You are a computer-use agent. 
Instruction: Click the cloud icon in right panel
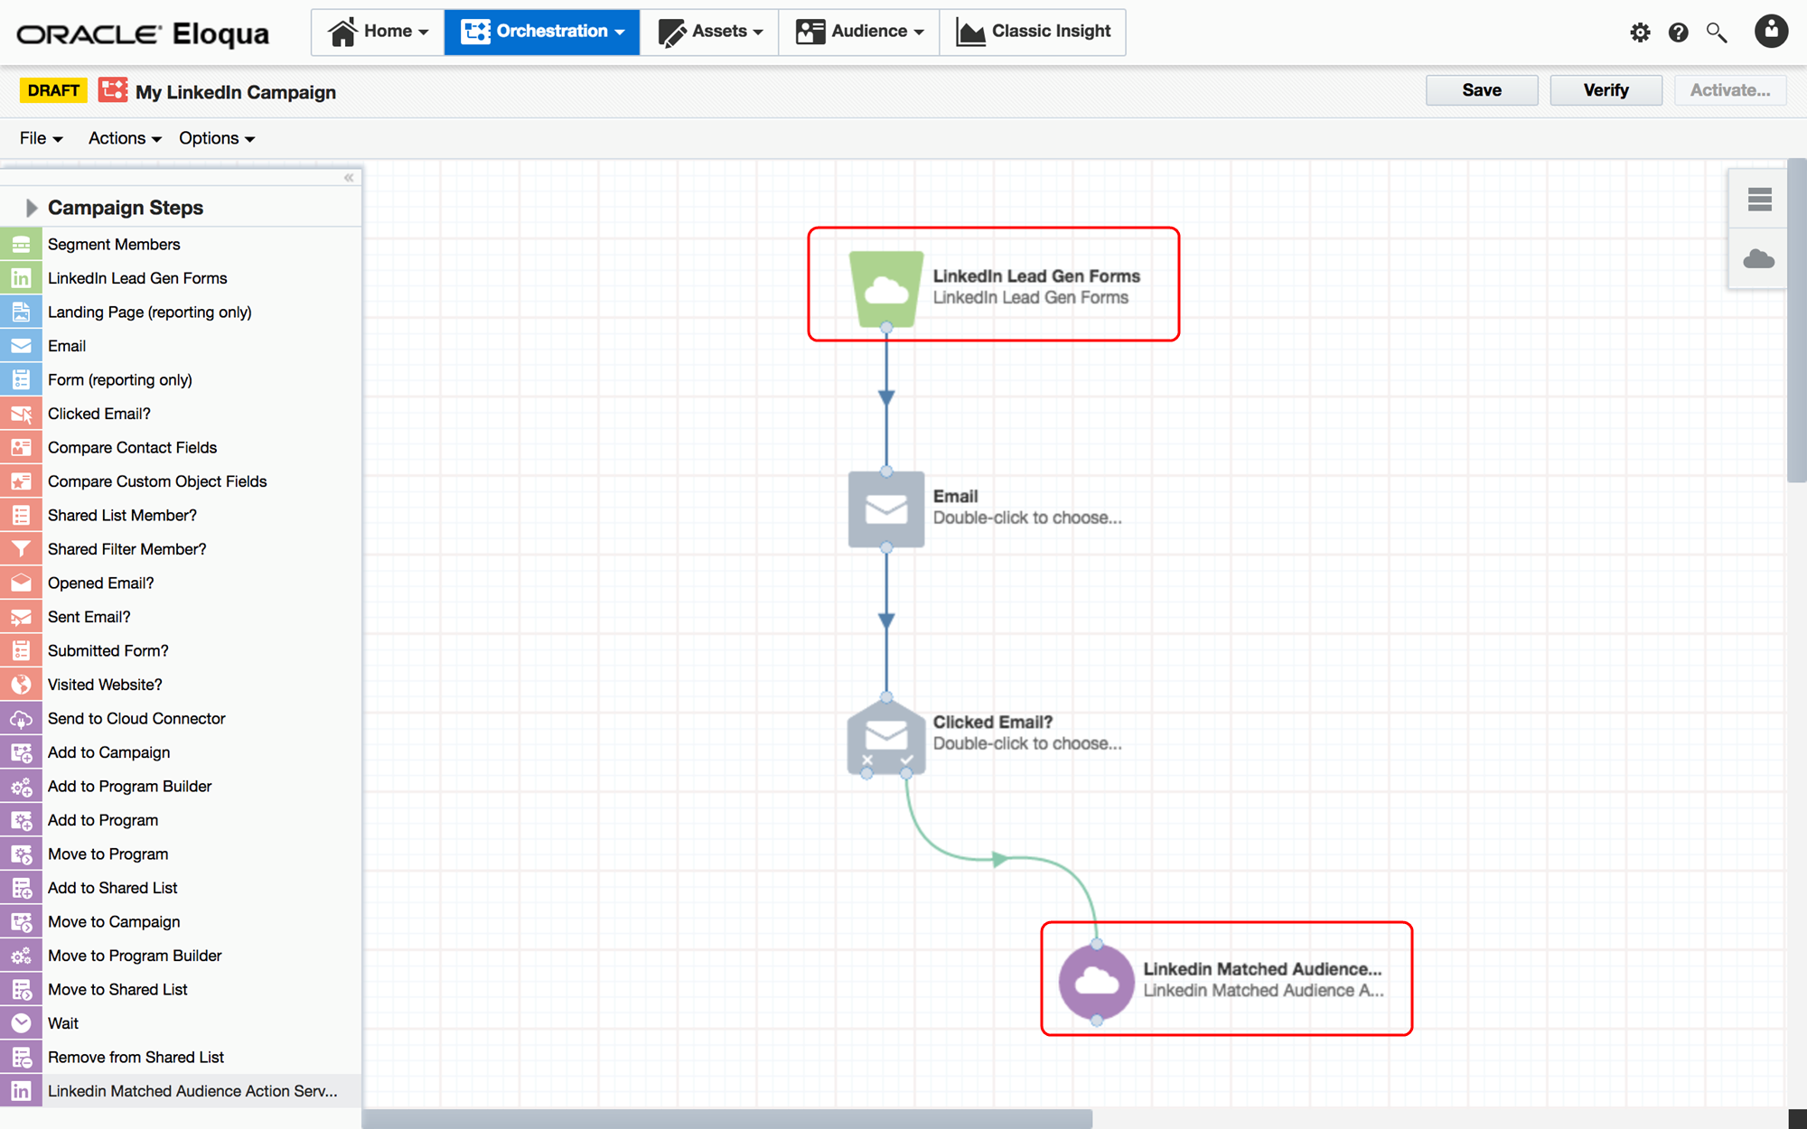pyautogui.click(x=1758, y=260)
